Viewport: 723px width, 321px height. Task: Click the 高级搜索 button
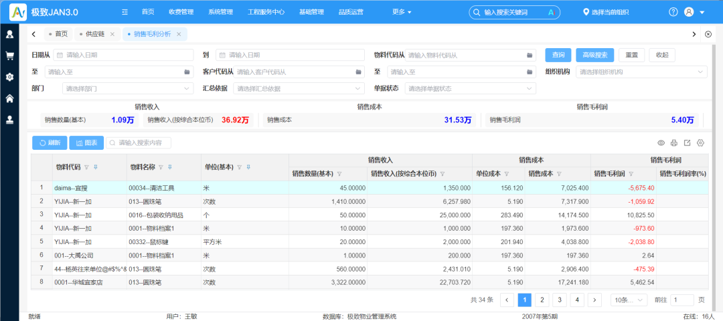point(595,55)
